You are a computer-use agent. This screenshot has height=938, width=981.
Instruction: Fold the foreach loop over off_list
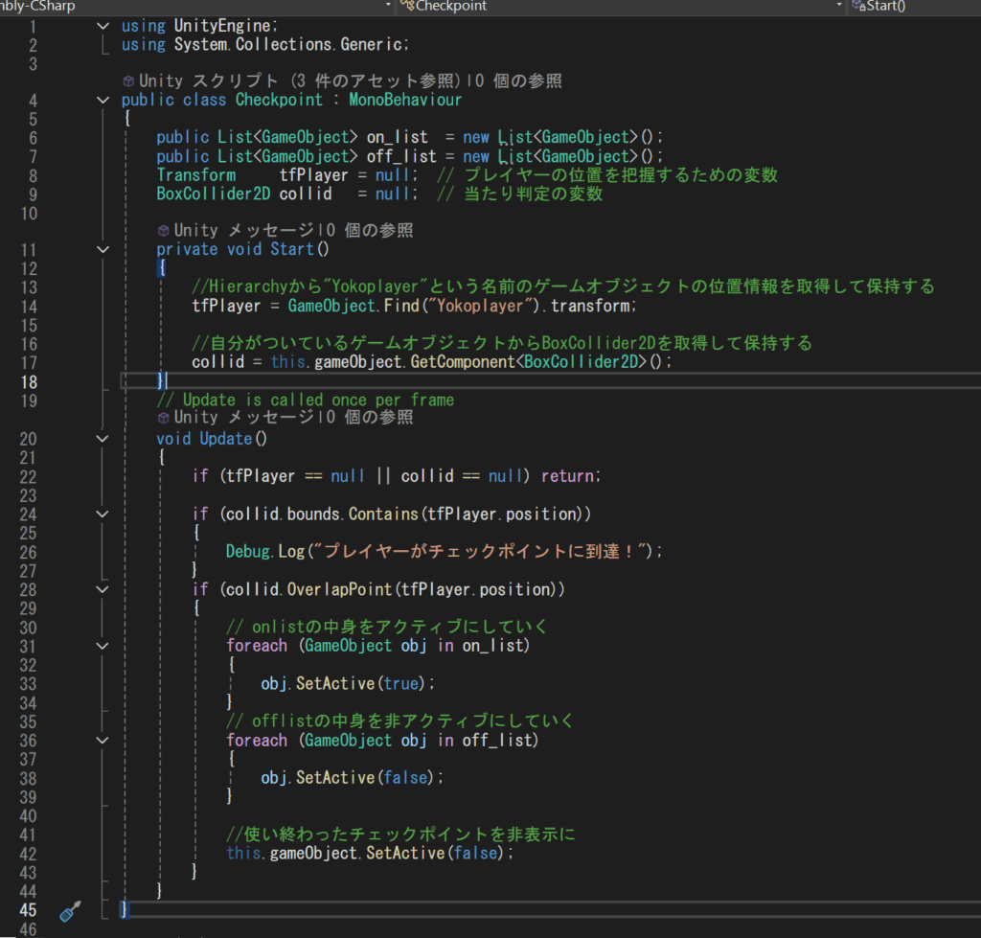click(103, 740)
